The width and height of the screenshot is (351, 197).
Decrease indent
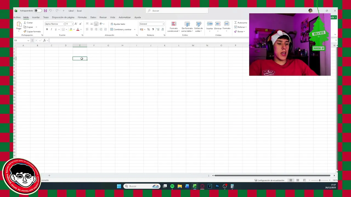(x=101, y=29)
